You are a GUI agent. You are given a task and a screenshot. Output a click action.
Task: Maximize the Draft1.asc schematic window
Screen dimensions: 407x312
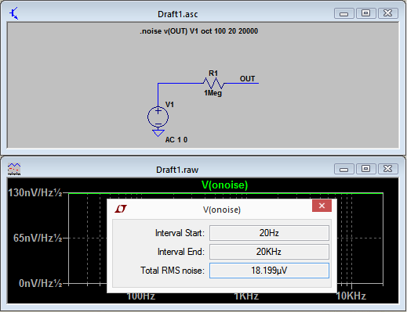point(365,13)
